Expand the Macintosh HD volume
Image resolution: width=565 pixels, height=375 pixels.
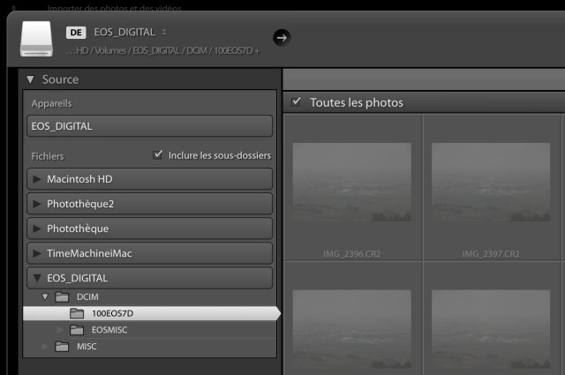click(x=37, y=179)
